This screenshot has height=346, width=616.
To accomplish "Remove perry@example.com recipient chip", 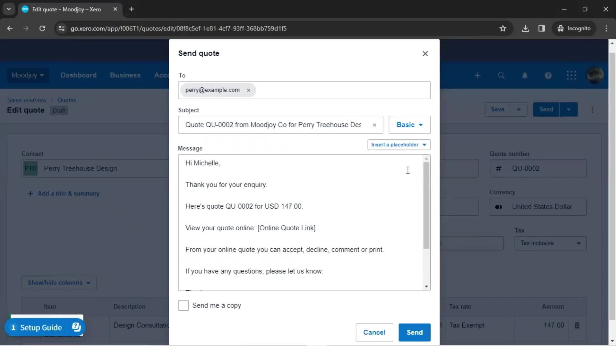I will (x=248, y=90).
